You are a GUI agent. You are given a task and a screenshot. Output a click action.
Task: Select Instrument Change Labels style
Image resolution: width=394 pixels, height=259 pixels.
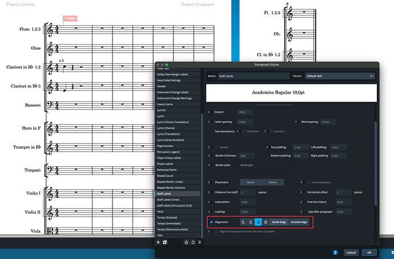click(178, 93)
